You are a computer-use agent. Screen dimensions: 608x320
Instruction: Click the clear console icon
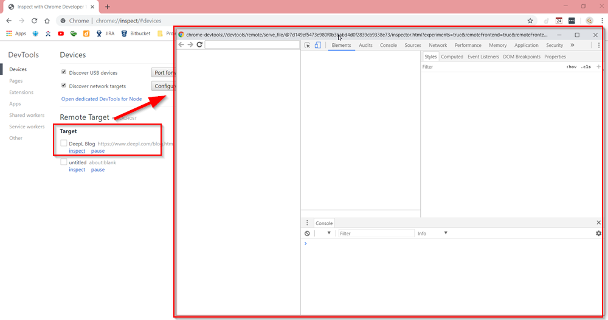coord(307,234)
